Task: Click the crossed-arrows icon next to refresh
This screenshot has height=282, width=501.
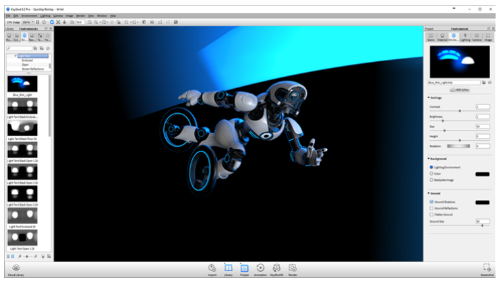Action: point(58,22)
